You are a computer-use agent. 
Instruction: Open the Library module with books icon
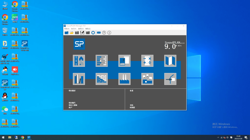point(79,79)
